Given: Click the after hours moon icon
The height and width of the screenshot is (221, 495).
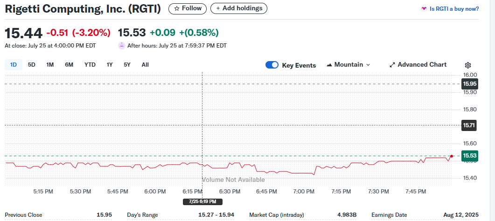Looking at the screenshot, I should tap(122, 46).
